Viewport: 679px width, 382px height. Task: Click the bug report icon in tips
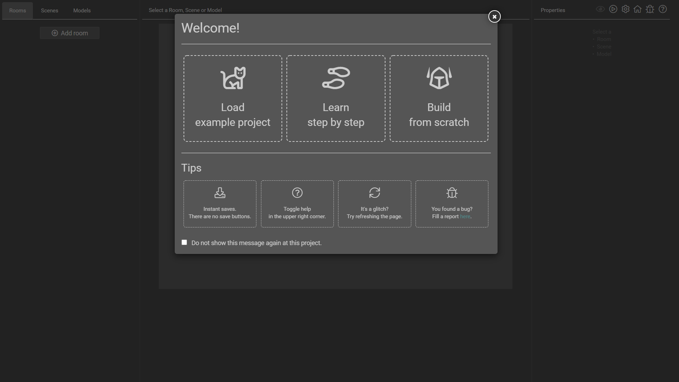click(x=452, y=192)
